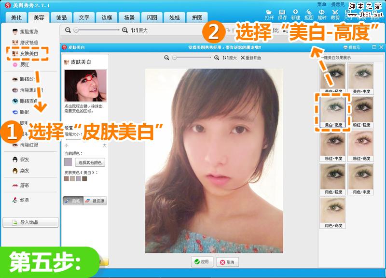Screen dimensions: 386x278
Task: Open the 饰品 accessories tab
Action: (x=62, y=17)
